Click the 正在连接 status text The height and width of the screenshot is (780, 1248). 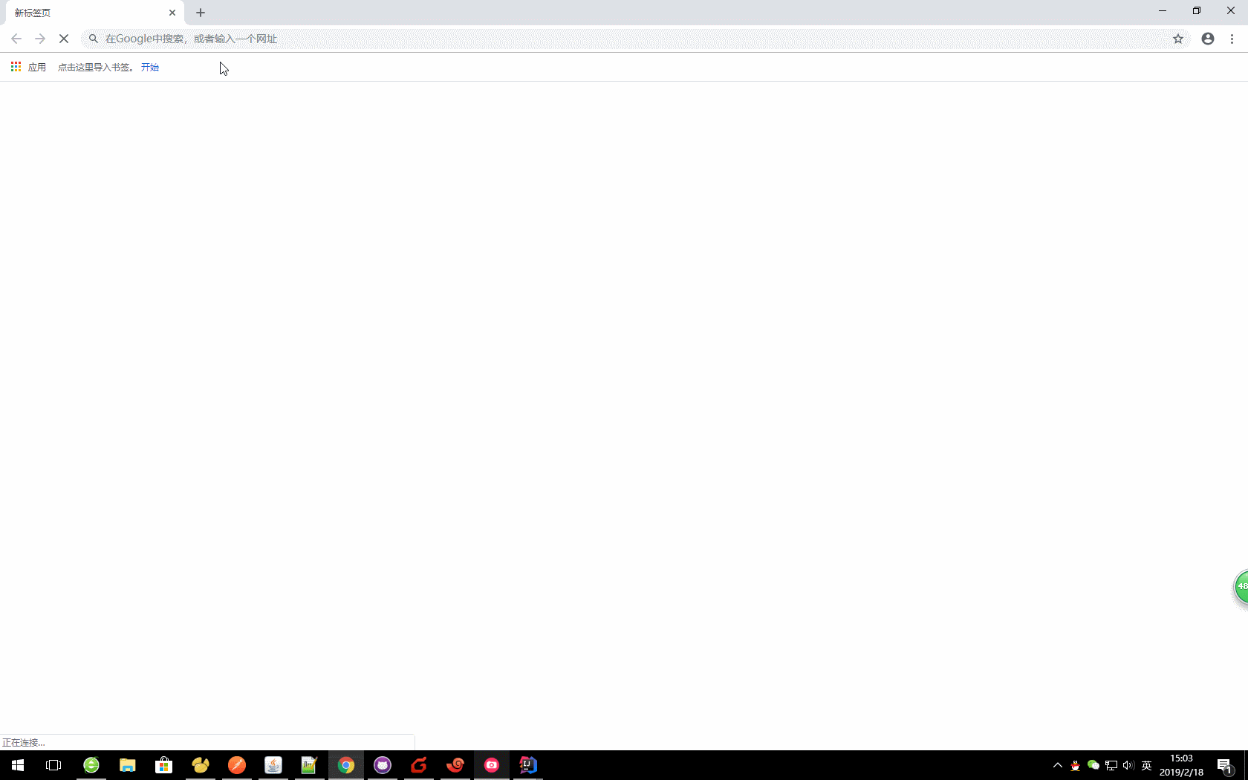tap(24, 742)
